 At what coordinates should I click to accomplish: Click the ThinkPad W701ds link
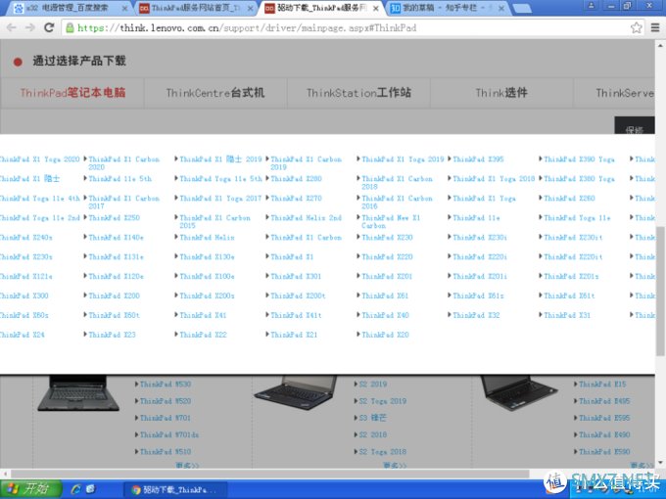click(x=169, y=435)
